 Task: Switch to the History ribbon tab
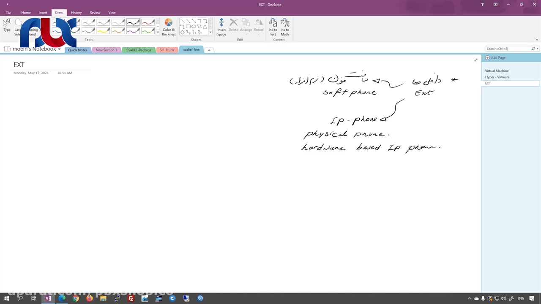pyautogui.click(x=76, y=13)
